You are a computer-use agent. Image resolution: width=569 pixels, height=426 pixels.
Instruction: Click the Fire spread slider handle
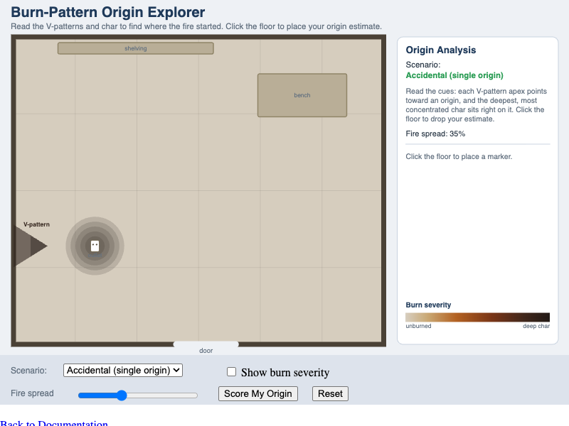tap(122, 395)
